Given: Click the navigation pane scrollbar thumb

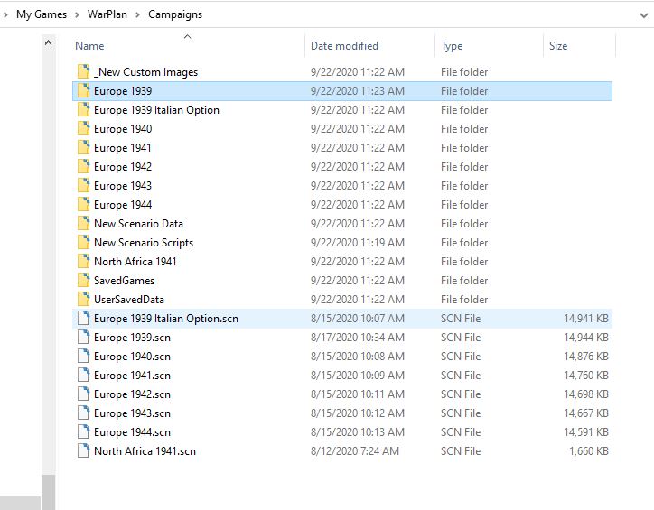Looking at the screenshot, I should (x=49, y=492).
